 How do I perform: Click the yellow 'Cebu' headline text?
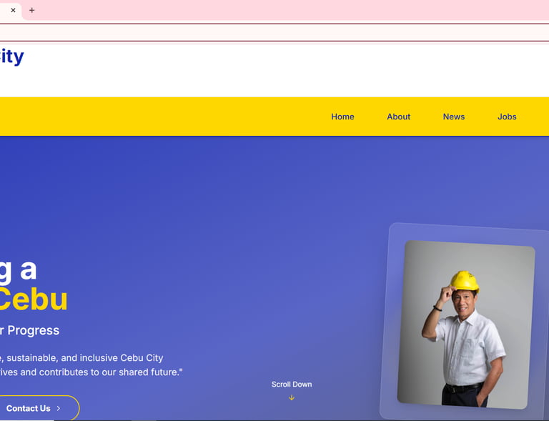click(33, 299)
